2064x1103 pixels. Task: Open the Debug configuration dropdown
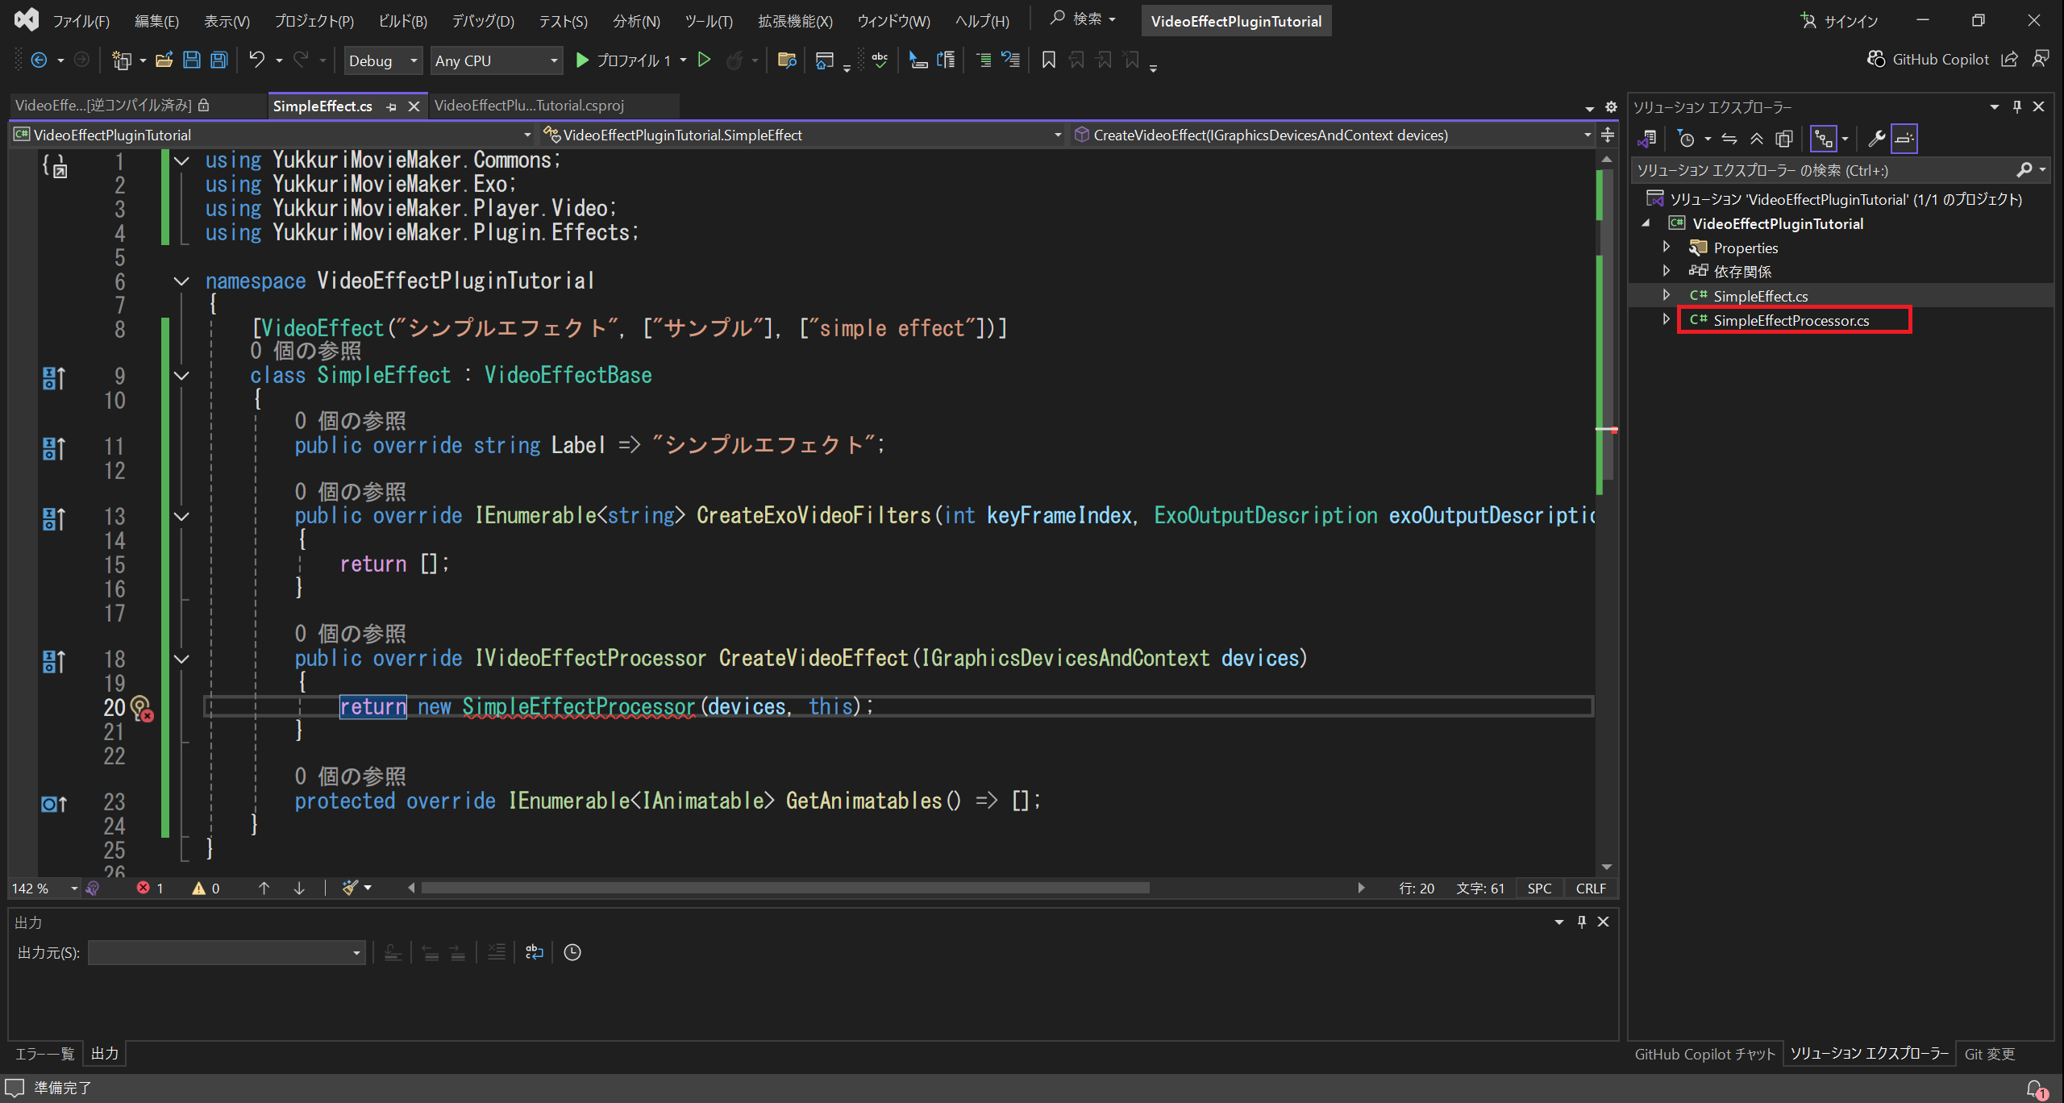click(383, 60)
